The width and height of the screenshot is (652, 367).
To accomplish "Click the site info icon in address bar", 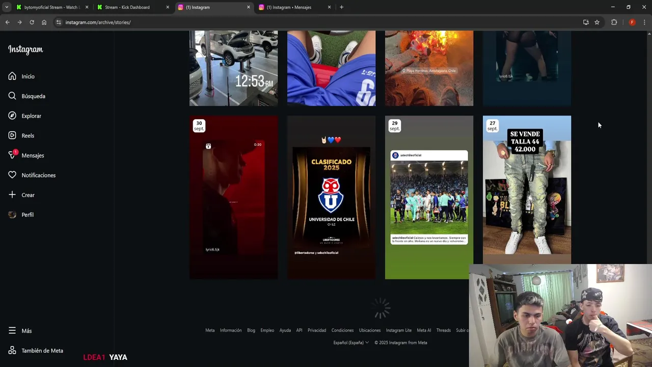I will click(59, 22).
